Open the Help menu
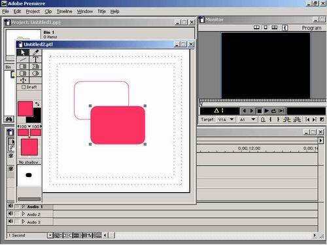 coord(114,12)
